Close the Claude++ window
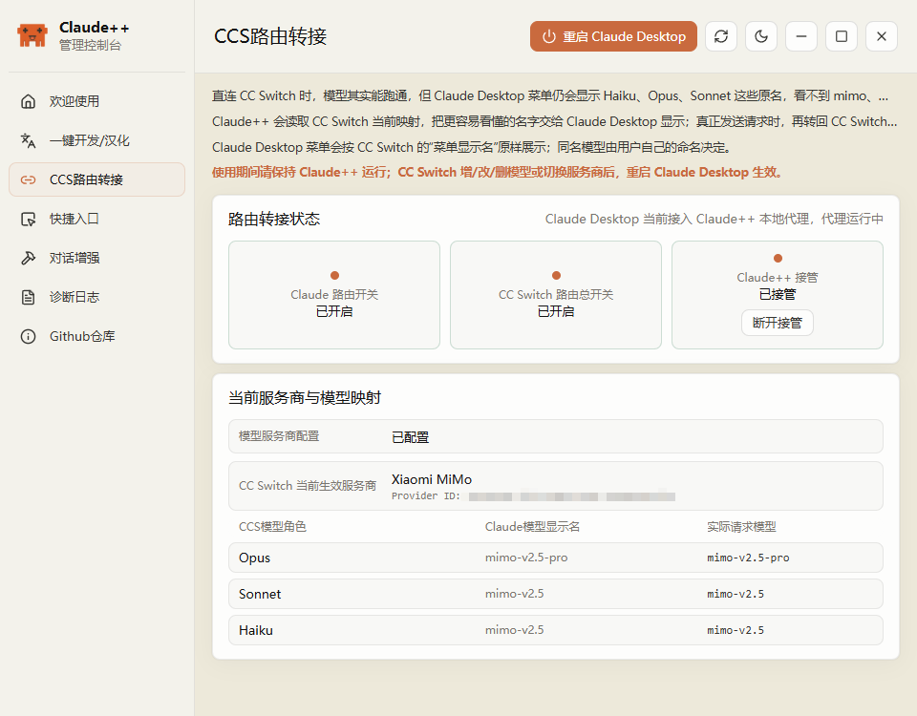 click(x=882, y=36)
